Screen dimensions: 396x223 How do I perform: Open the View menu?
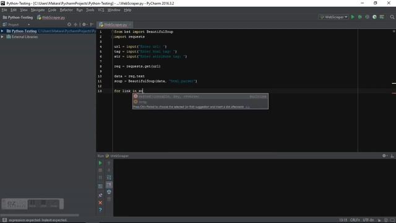tap(24, 10)
